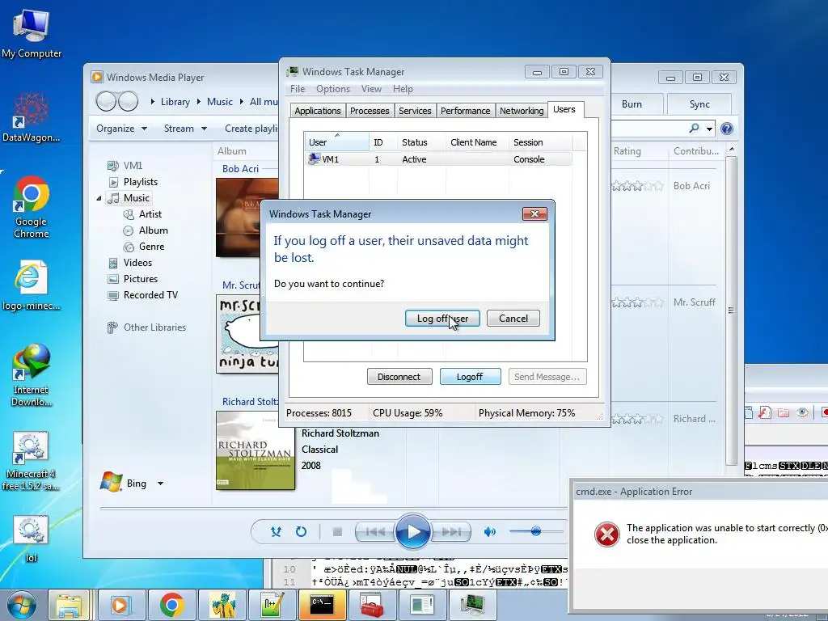Click the stop playback button
The width and height of the screenshot is (828, 621).
[337, 532]
